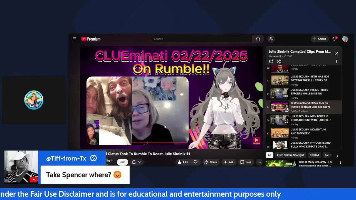356x200 pixels.
Task: Click into the YouTube Search field
Action: point(202,39)
